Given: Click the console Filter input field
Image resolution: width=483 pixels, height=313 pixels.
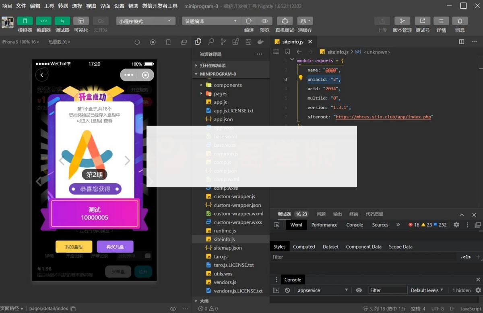Looking at the screenshot, I should point(388,290).
